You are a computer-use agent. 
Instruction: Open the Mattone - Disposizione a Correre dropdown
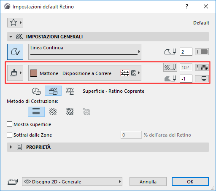tap(85, 73)
